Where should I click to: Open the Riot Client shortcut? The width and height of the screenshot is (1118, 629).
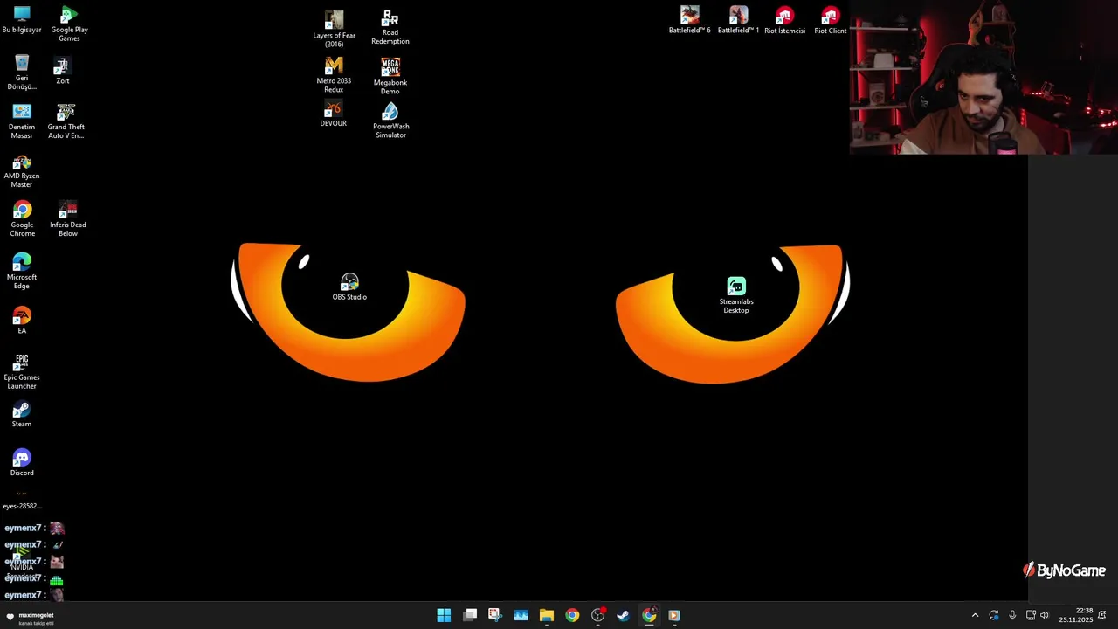(830, 21)
